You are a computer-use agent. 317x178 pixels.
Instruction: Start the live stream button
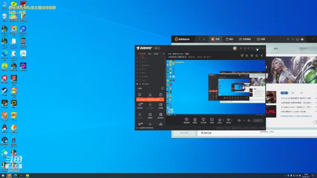258,121
